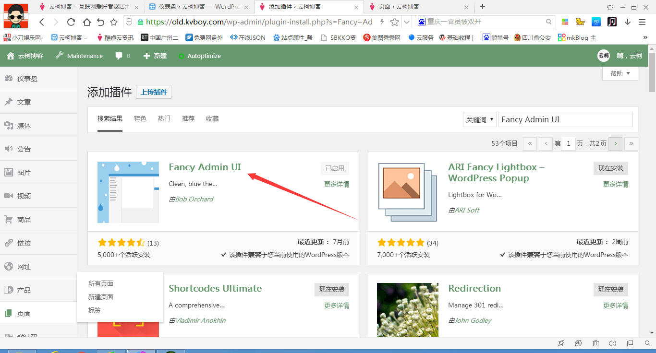Open the 关键词 search type dropdown

(x=479, y=120)
